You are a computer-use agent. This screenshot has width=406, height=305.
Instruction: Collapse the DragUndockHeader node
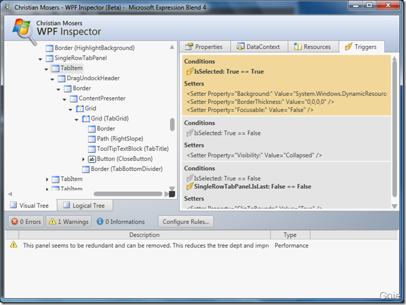pyautogui.click(x=52, y=80)
